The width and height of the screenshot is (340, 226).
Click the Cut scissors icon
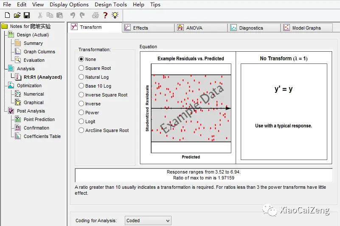point(40,15)
